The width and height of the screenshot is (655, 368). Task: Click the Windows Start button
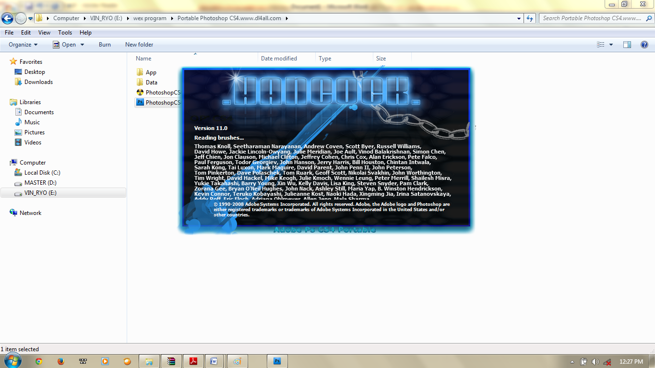coord(12,361)
